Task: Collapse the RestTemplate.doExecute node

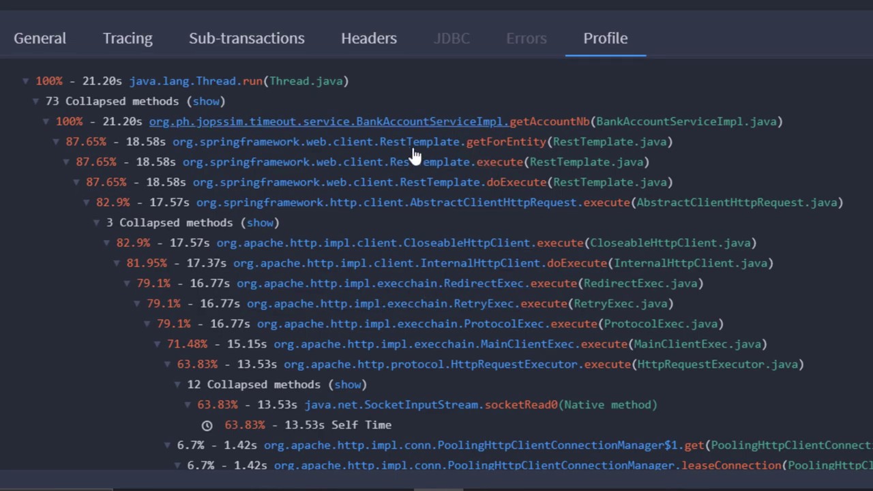Action: (x=76, y=182)
